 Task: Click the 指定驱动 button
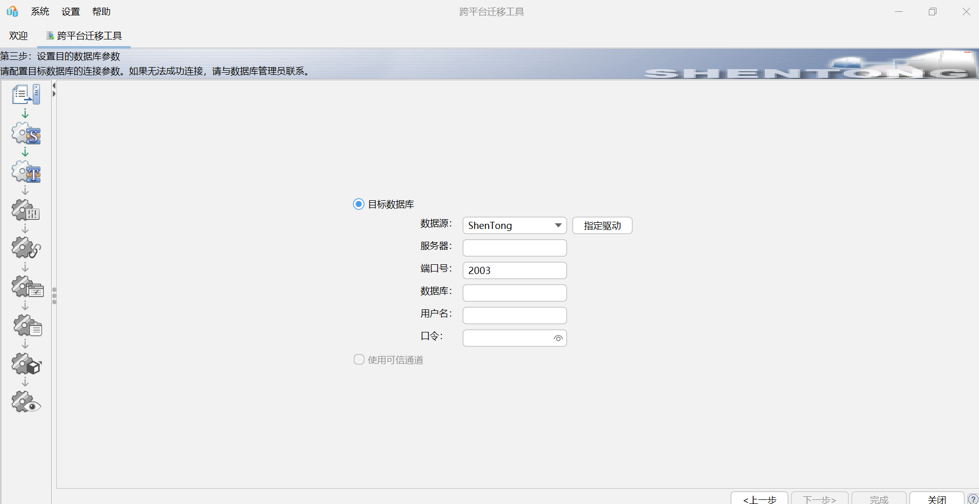pos(602,225)
